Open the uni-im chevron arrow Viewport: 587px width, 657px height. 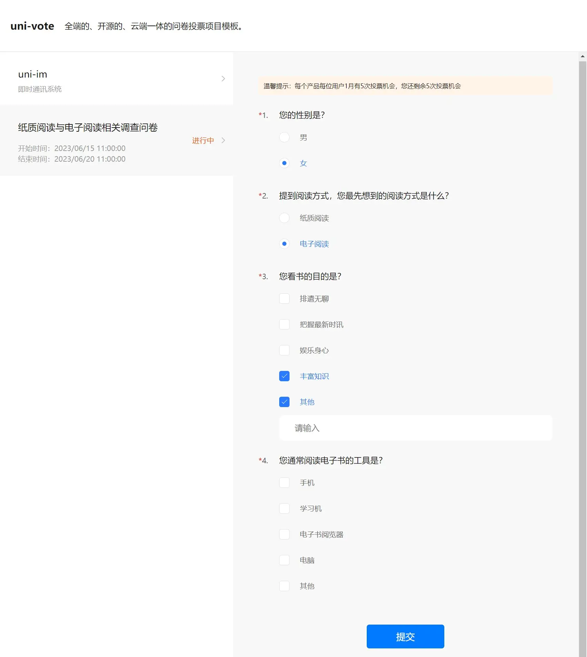point(223,79)
